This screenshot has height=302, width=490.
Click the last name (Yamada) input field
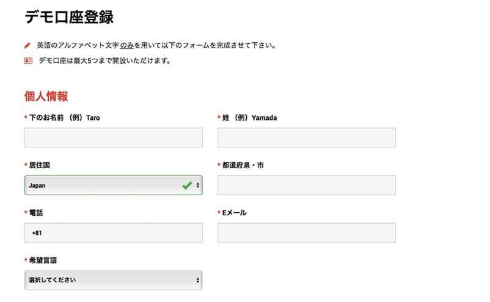pyautogui.click(x=307, y=138)
